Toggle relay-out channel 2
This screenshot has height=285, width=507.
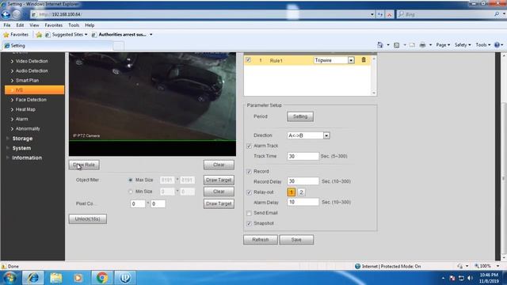tap(301, 192)
